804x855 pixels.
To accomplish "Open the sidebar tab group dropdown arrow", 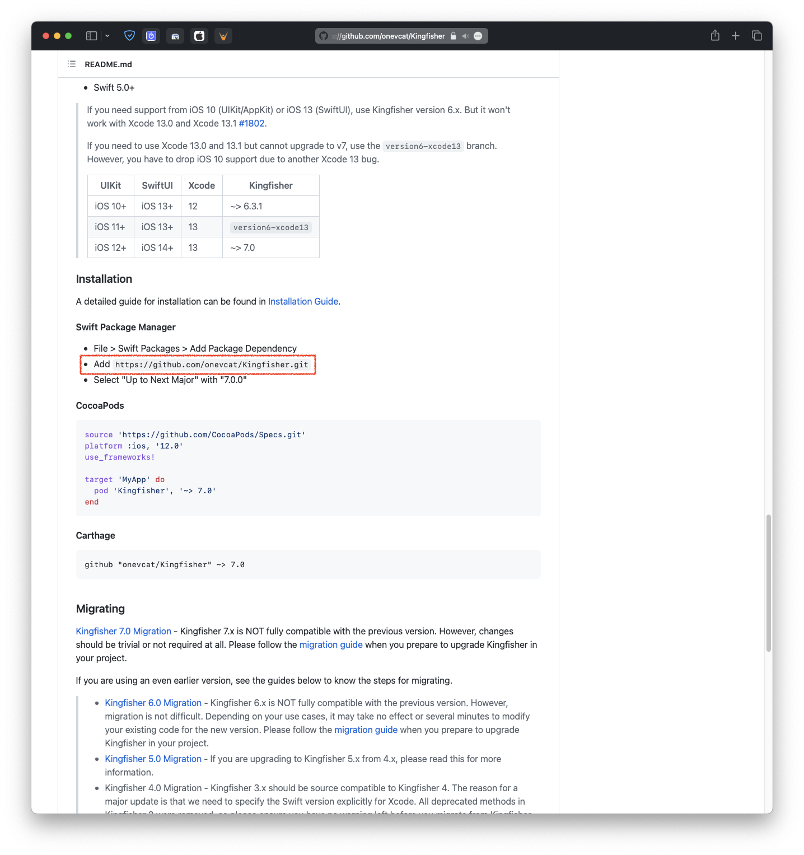I will [107, 36].
